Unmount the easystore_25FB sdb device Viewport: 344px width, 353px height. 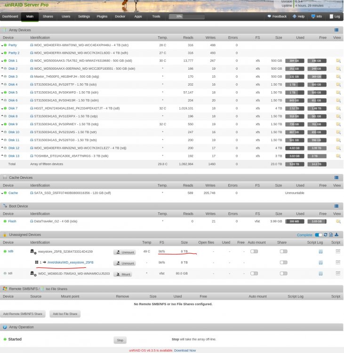[x=125, y=252]
